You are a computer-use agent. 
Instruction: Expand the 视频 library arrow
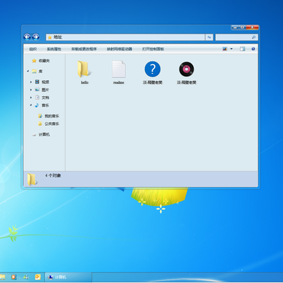coord(31,82)
